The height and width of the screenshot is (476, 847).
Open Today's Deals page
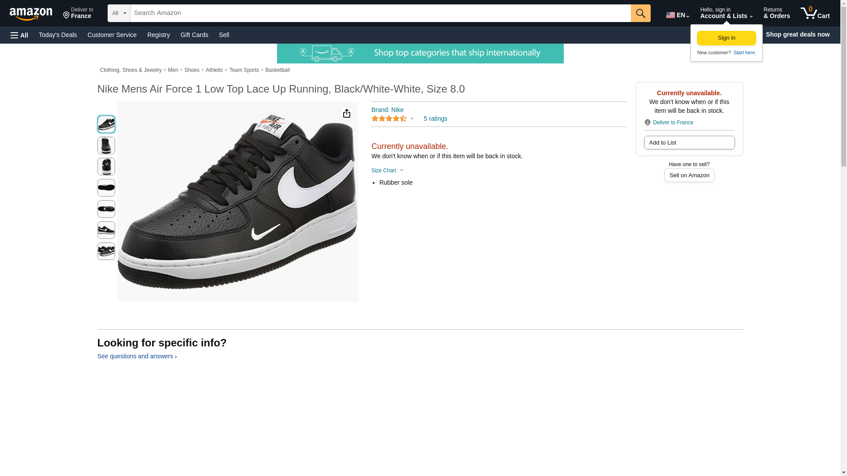(58, 35)
